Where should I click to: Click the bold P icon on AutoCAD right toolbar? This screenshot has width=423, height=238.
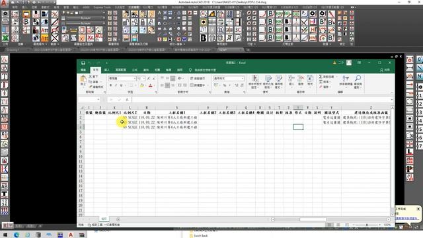[x=410, y=169]
